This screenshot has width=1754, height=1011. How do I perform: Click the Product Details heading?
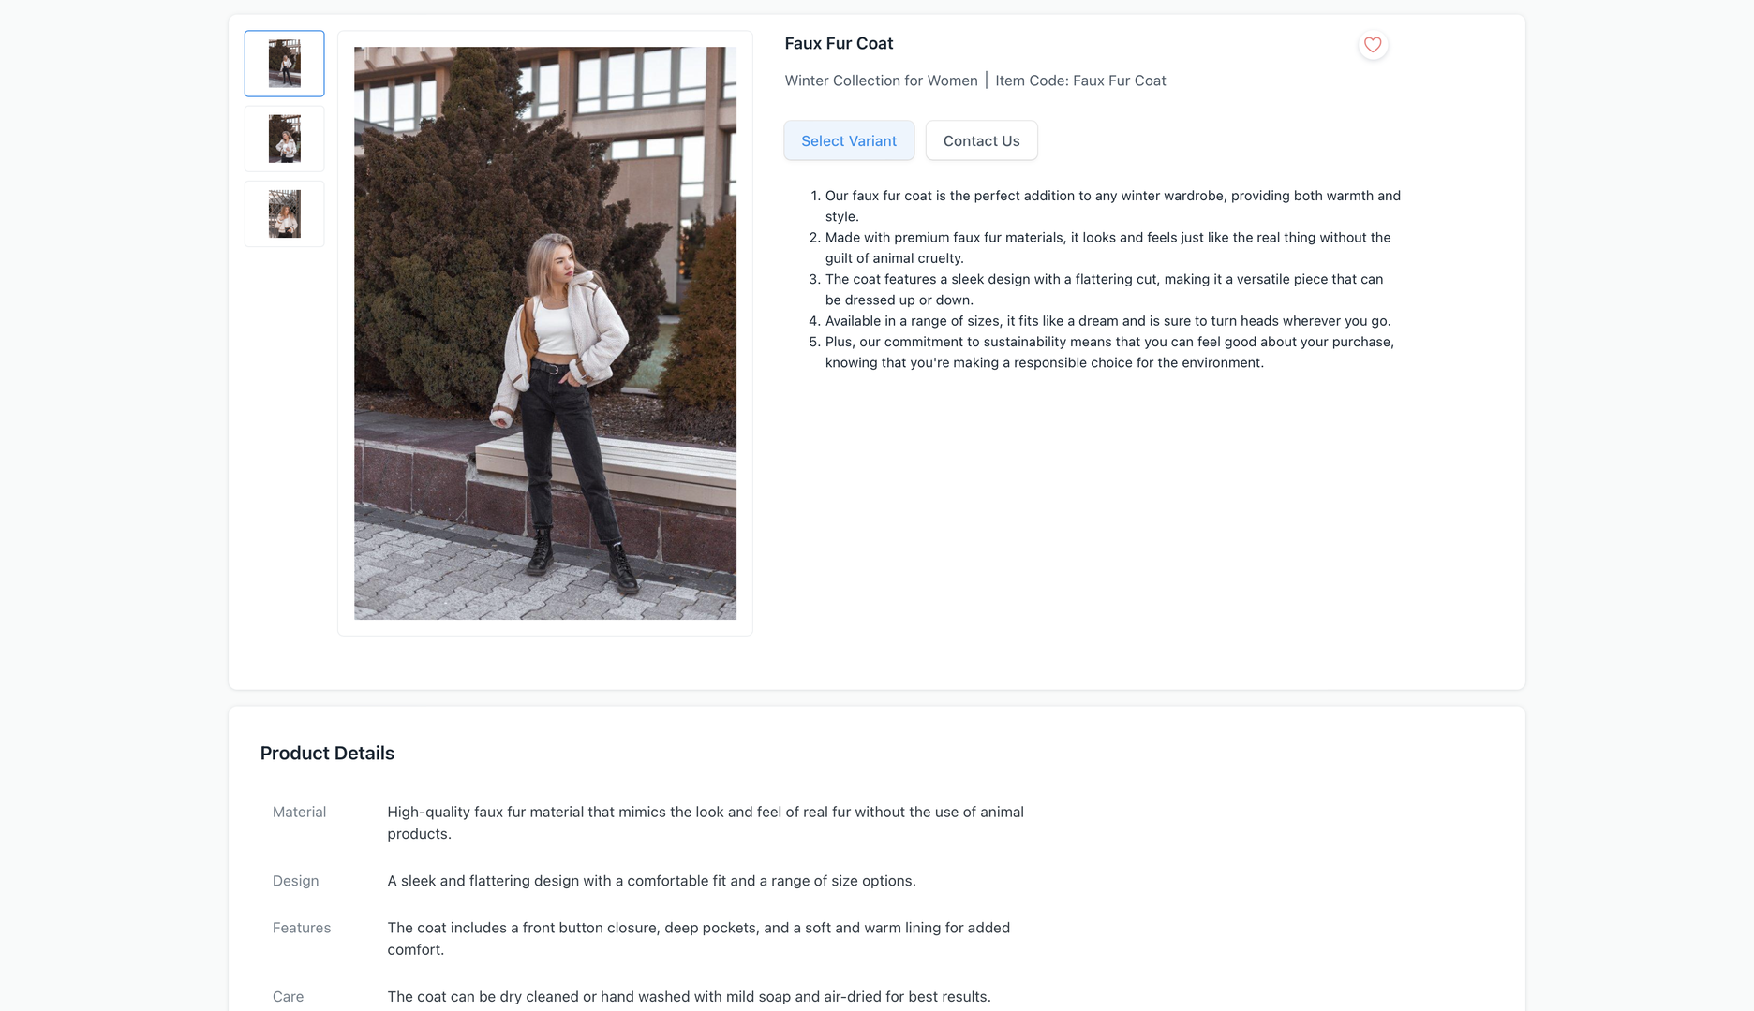[x=327, y=754]
